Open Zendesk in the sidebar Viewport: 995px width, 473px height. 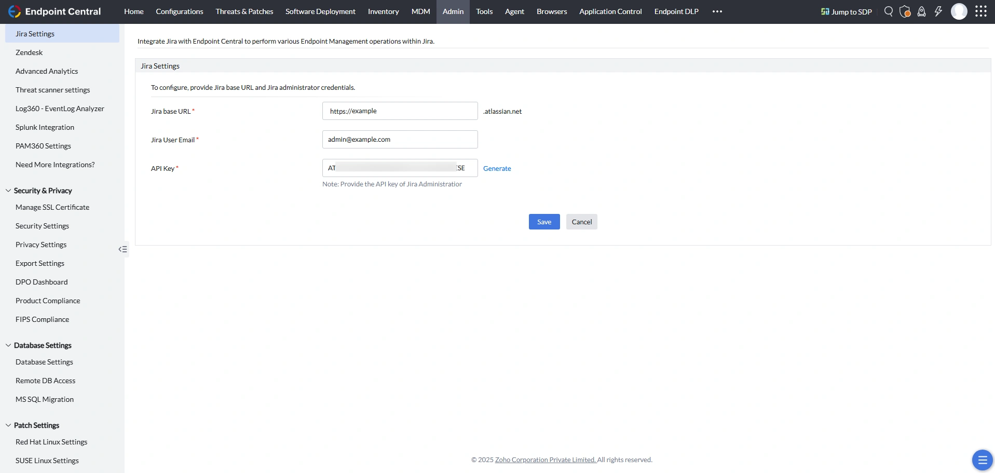(29, 52)
